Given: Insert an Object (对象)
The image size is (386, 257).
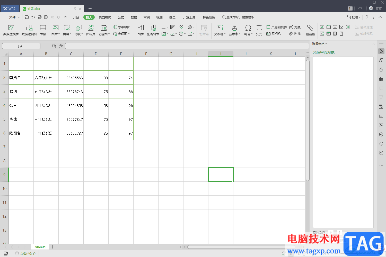Looking at the screenshot, I should click(295, 27).
